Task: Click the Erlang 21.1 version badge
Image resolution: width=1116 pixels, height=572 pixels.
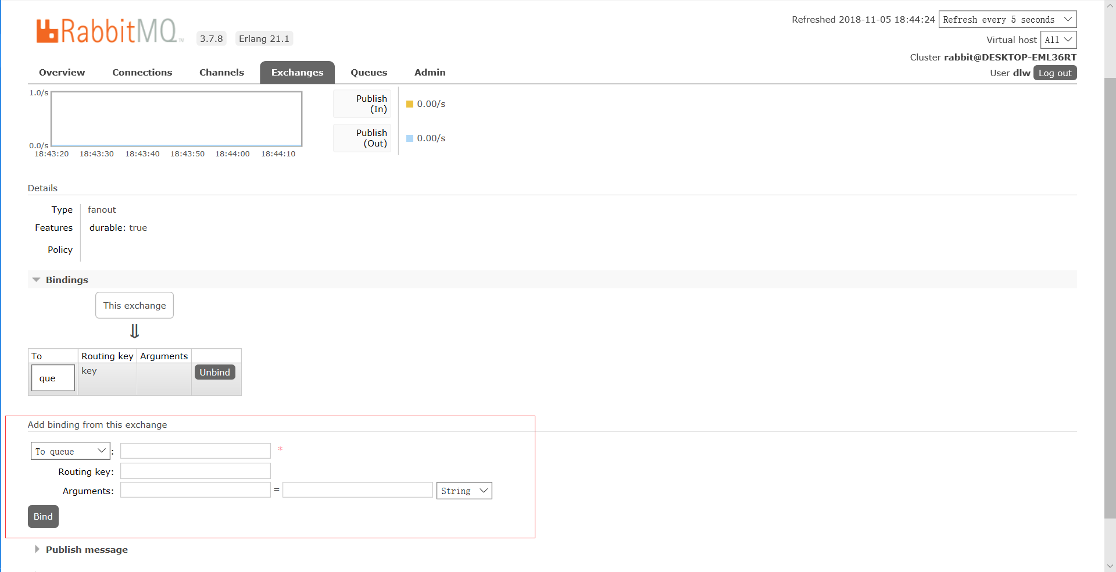Action: 264,38
